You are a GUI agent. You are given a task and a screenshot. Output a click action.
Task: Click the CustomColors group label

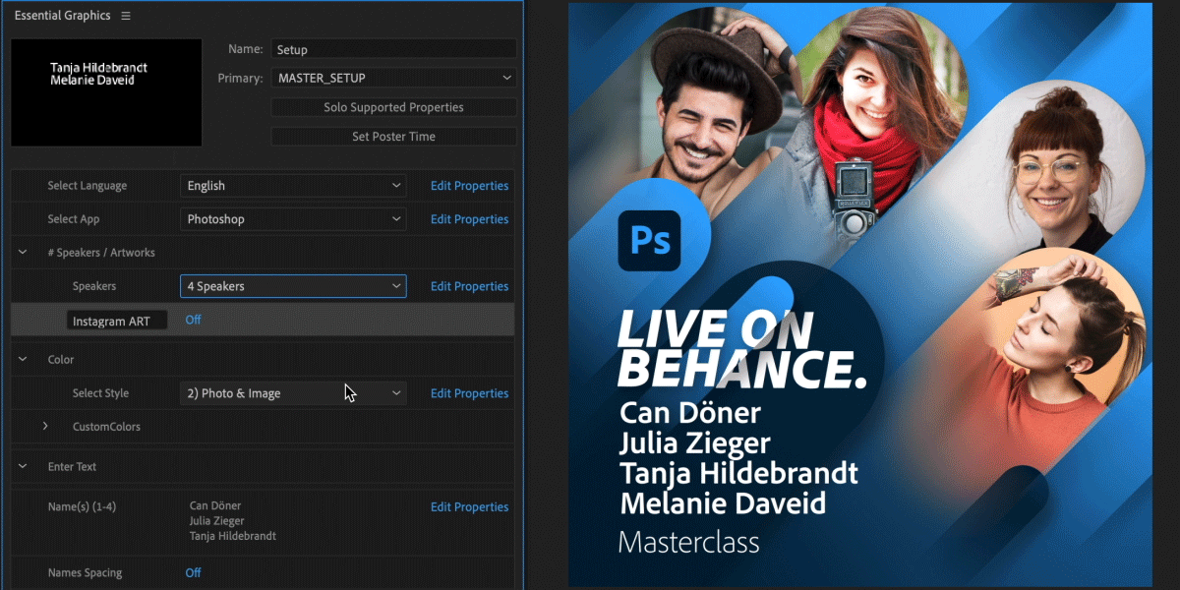[106, 427]
